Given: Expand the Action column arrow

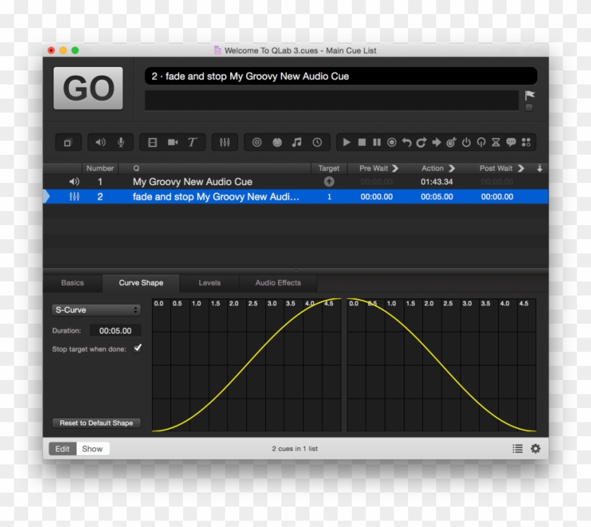Looking at the screenshot, I should (x=452, y=168).
